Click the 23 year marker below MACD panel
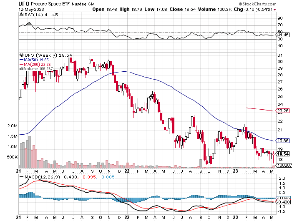 pyautogui.click(x=236, y=217)
